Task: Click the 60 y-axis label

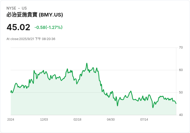Action: 181,70
